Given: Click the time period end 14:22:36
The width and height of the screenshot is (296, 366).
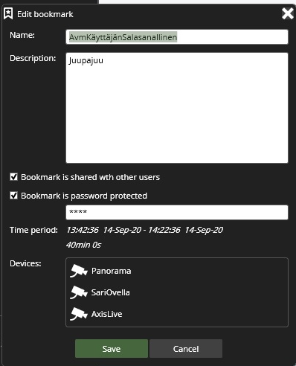Looking at the screenshot, I should [x=164, y=230].
